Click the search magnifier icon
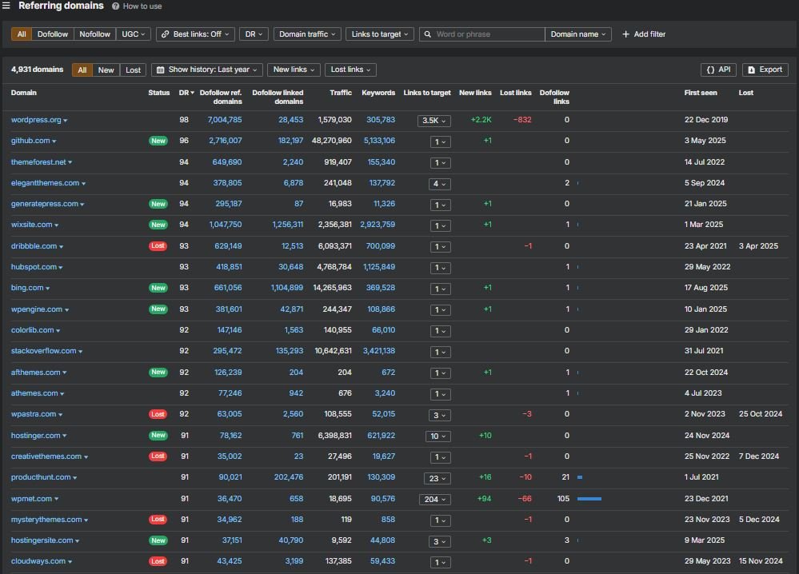799x574 pixels. [428, 34]
